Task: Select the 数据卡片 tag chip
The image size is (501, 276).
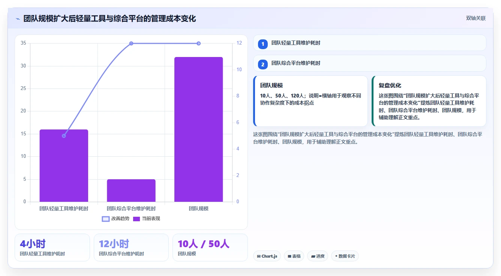Action: click(345, 256)
